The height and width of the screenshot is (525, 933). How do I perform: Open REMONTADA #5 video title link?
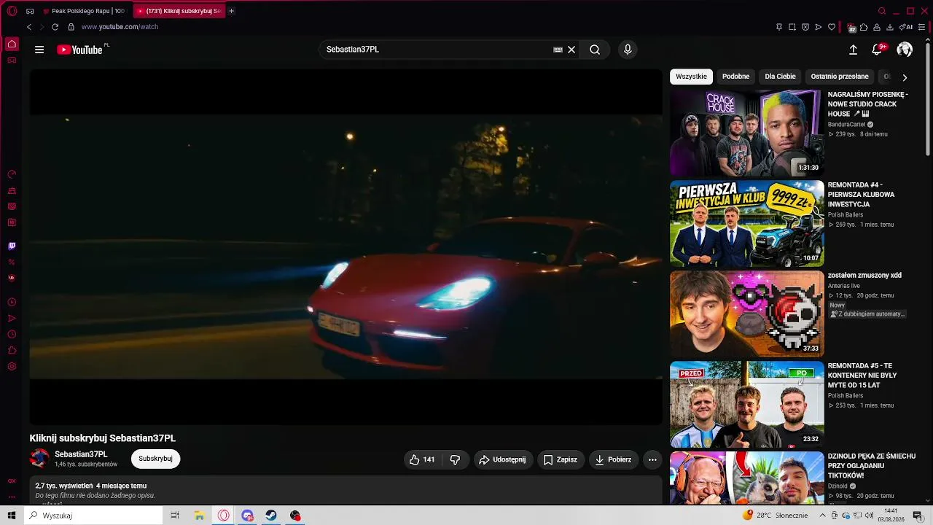coord(862,376)
